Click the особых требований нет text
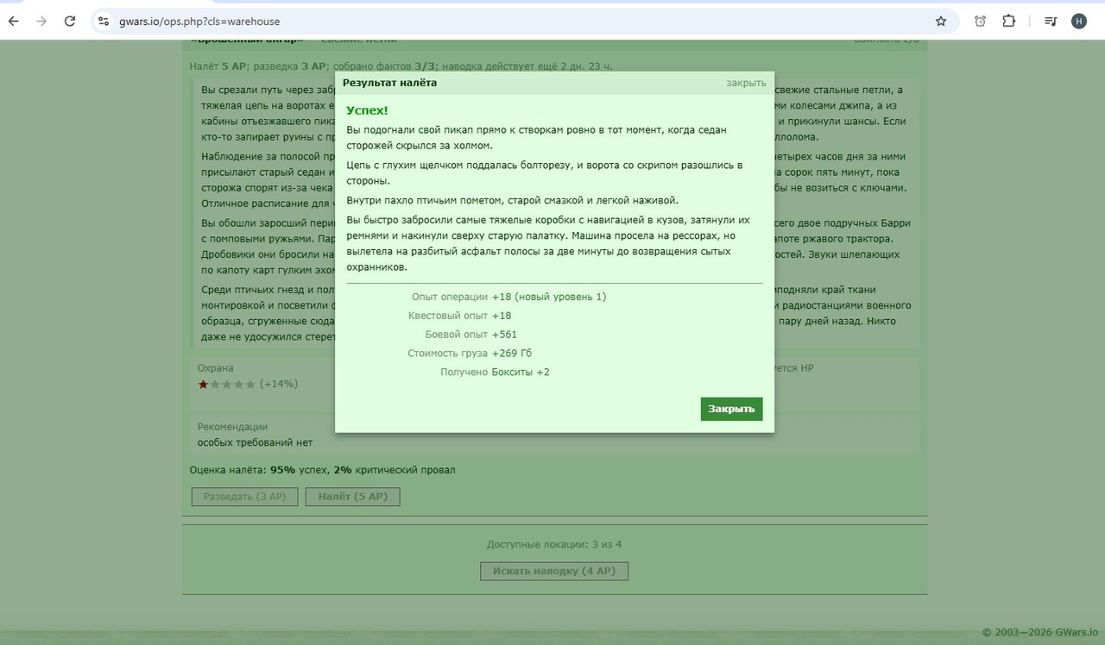This screenshot has height=645, width=1105. click(x=255, y=442)
